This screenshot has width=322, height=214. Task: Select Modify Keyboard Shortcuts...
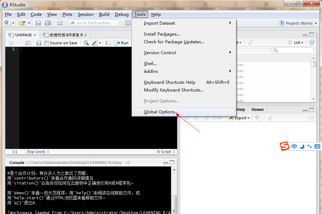click(184, 90)
